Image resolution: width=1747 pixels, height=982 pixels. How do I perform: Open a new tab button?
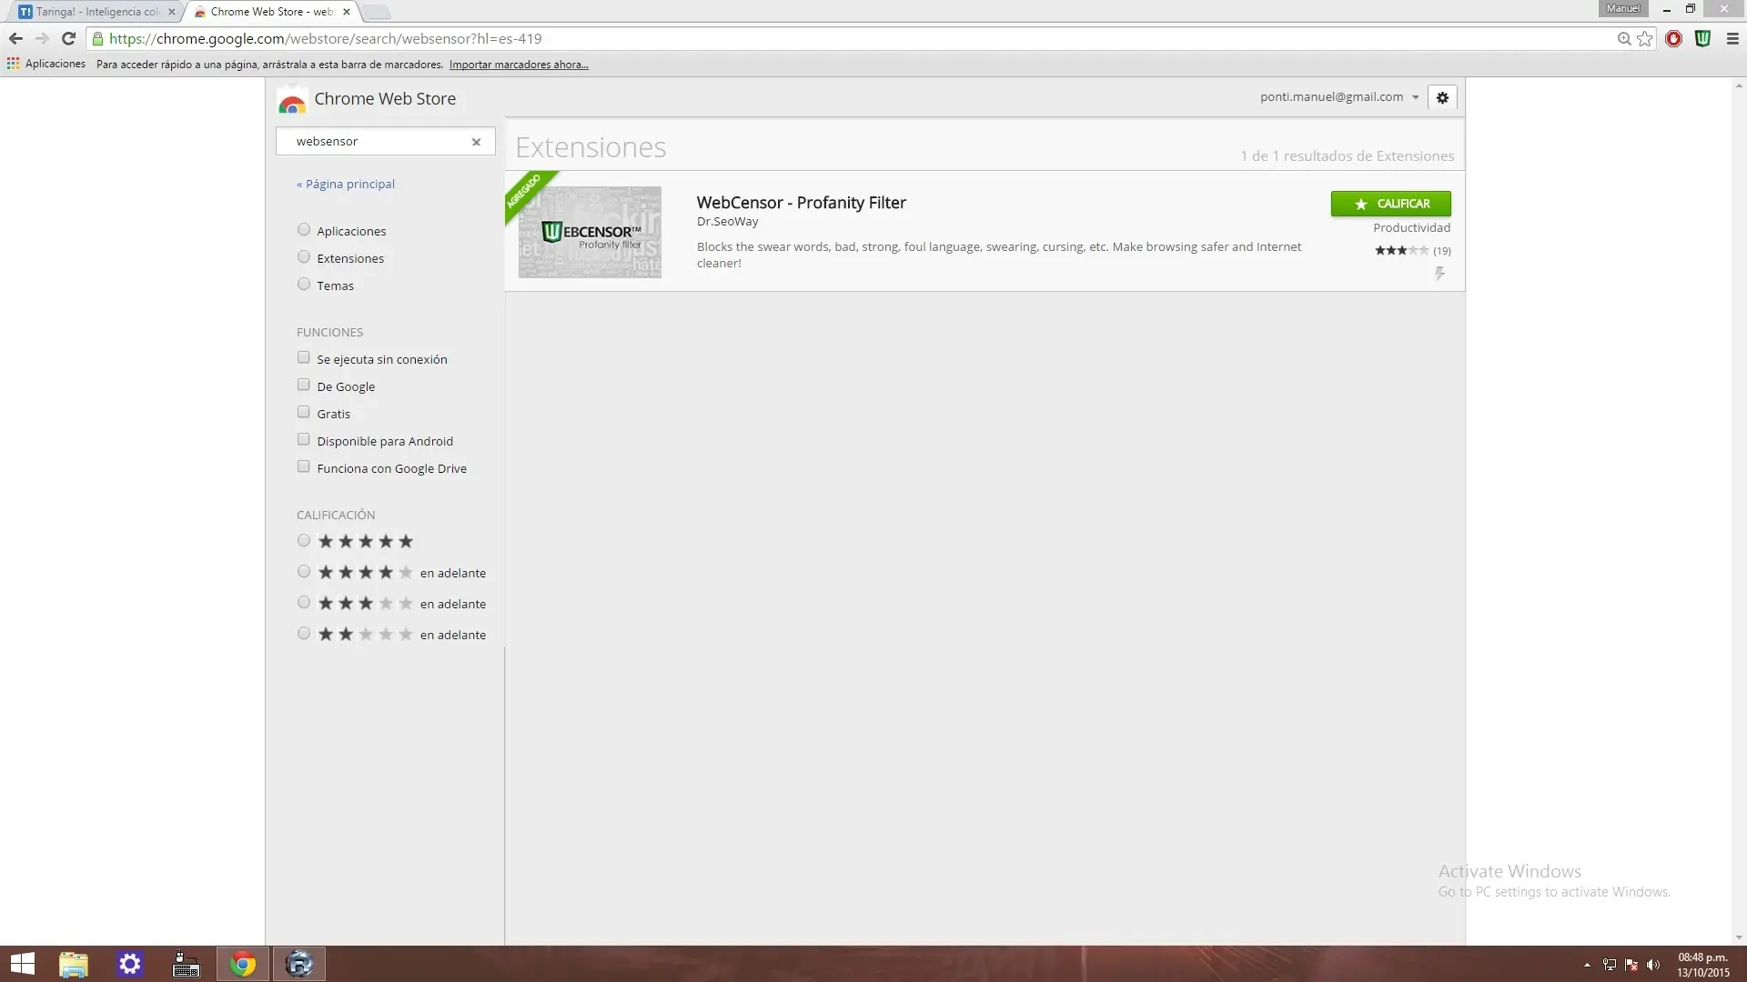[x=377, y=12]
